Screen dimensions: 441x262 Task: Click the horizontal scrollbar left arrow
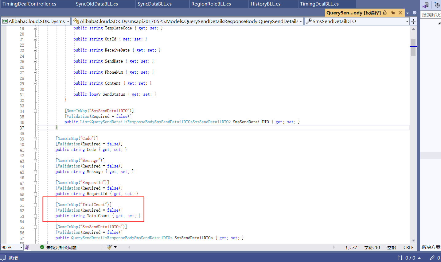coord(129,247)
